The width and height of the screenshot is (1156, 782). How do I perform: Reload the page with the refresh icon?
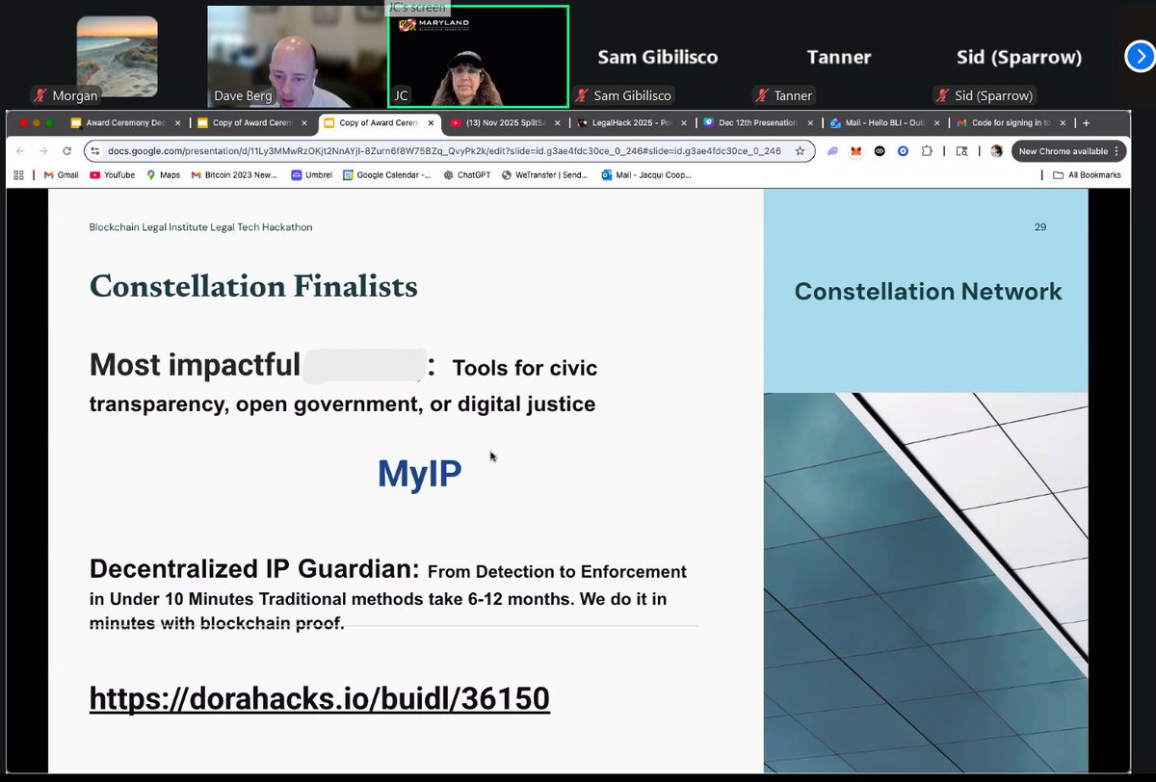(66, 151)
